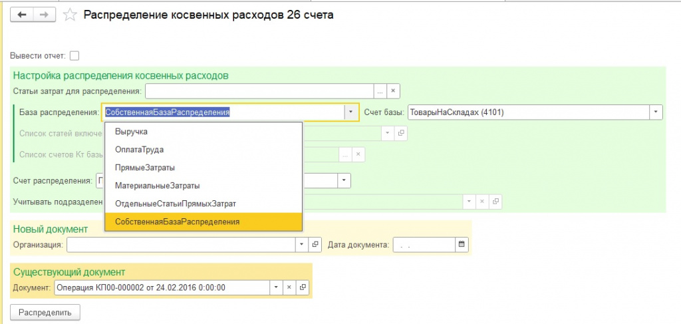Viewport: 681px width, 324px height.
Task: Collapse the База распределения dropdown arrow
Action: [351, 112]
